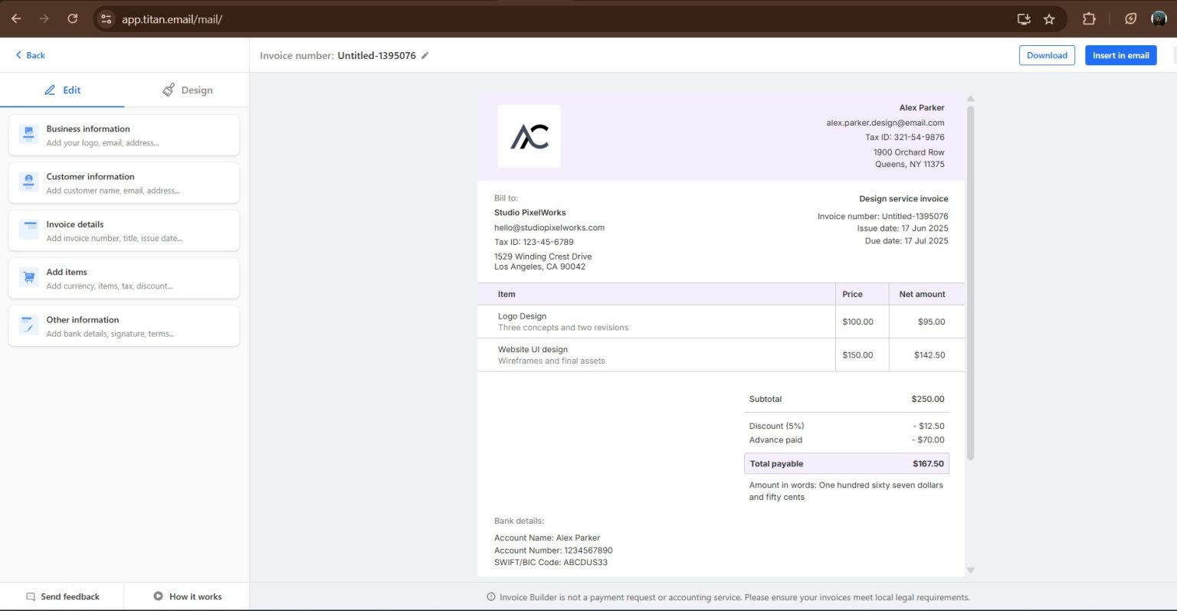The width and height of the screenshot is (1177, 611).
Task: Click 'Tax ID: 123-45-6789' in Bill to
Action: click(534, 242)
